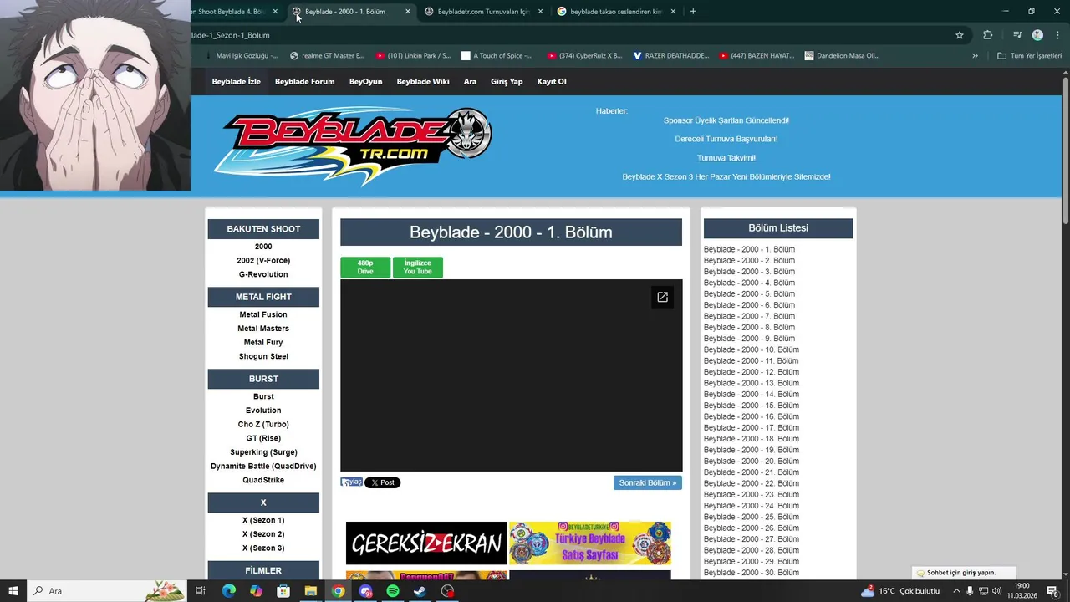The height and width of the screenshot is (602, 1070).
Task: Open the video player in a new window
Action: pyautogui.click(x=662, y=297)
